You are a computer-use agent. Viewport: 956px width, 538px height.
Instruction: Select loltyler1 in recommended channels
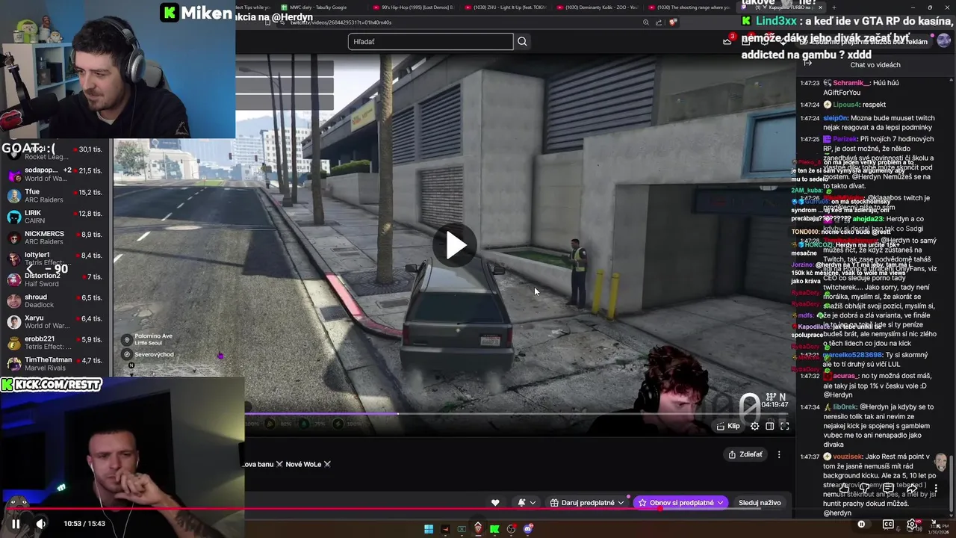56,259
